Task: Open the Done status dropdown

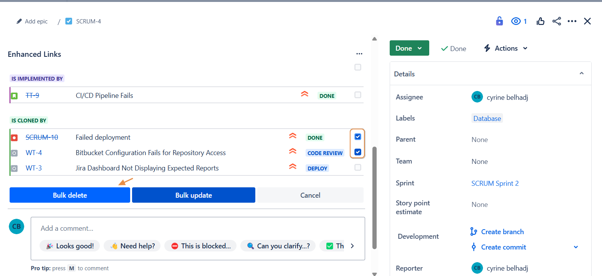Action: (409, 48)
